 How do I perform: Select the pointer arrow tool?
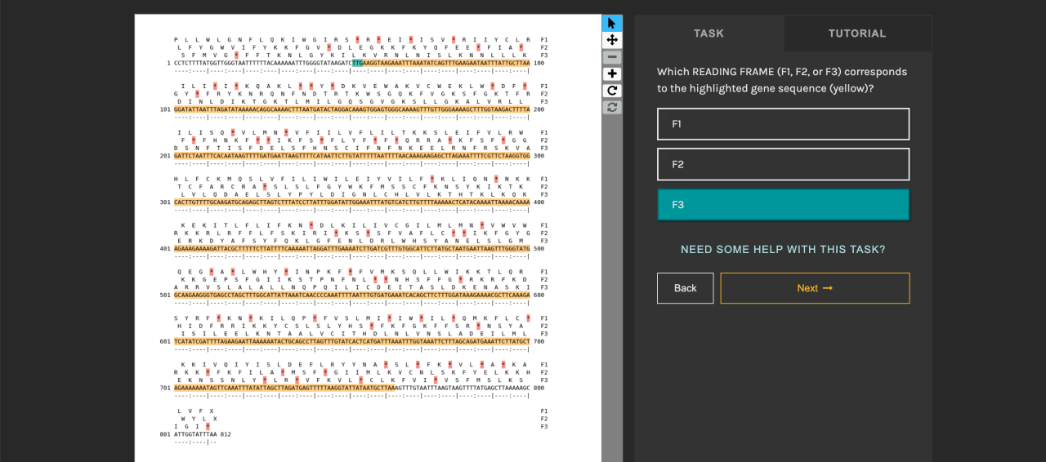click(612, 23)
